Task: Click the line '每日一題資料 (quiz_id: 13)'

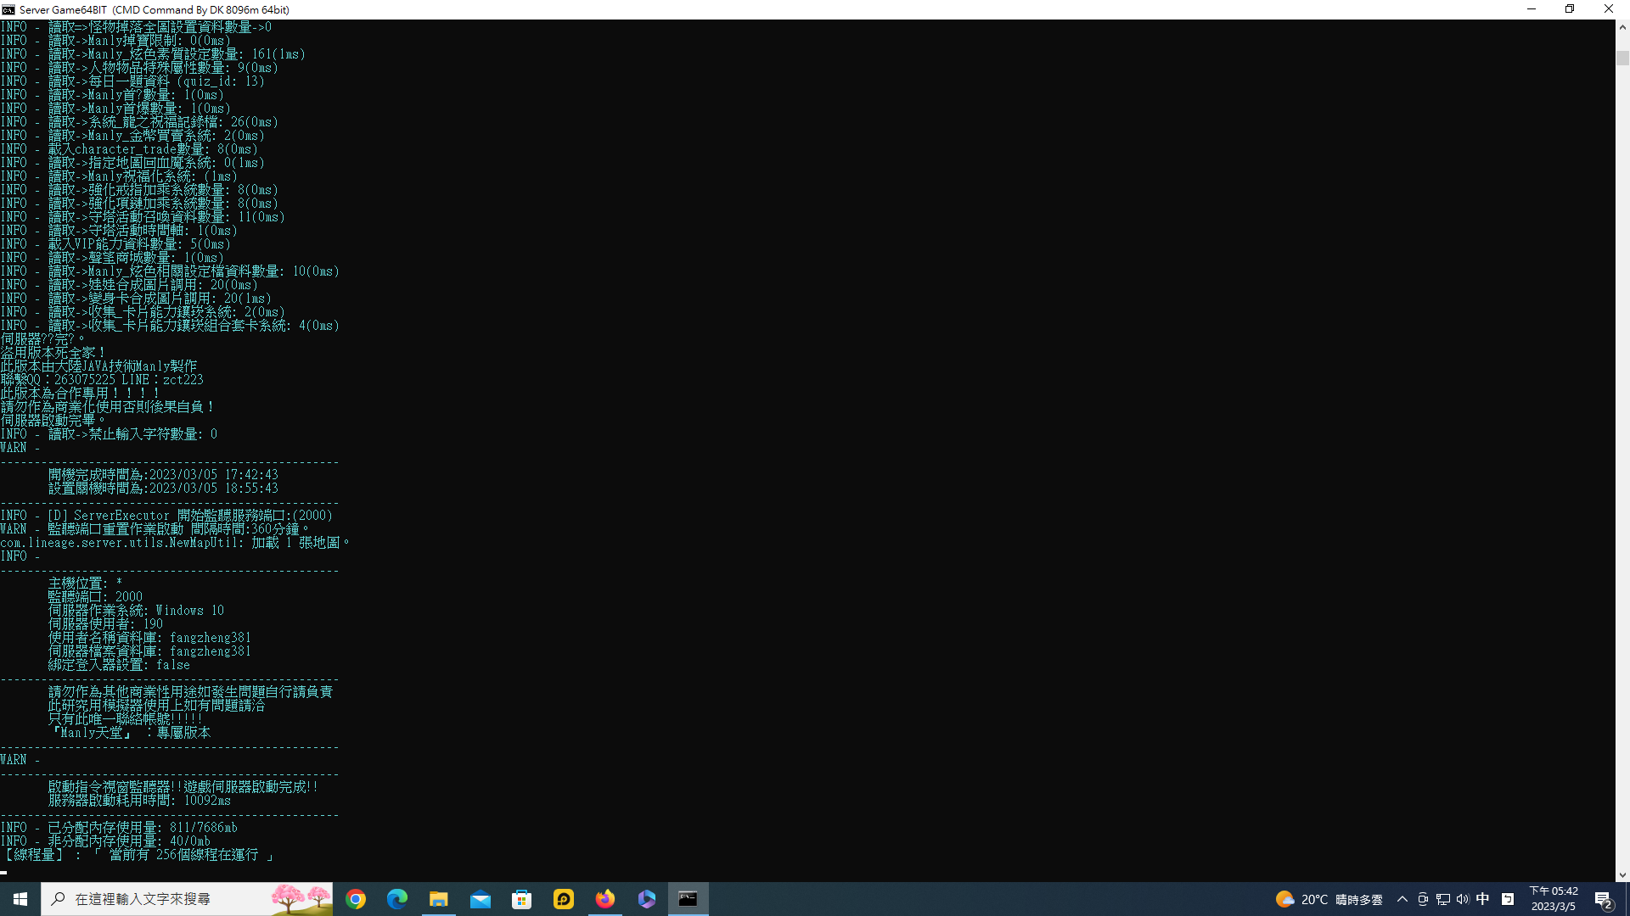Action: [177, 81]
